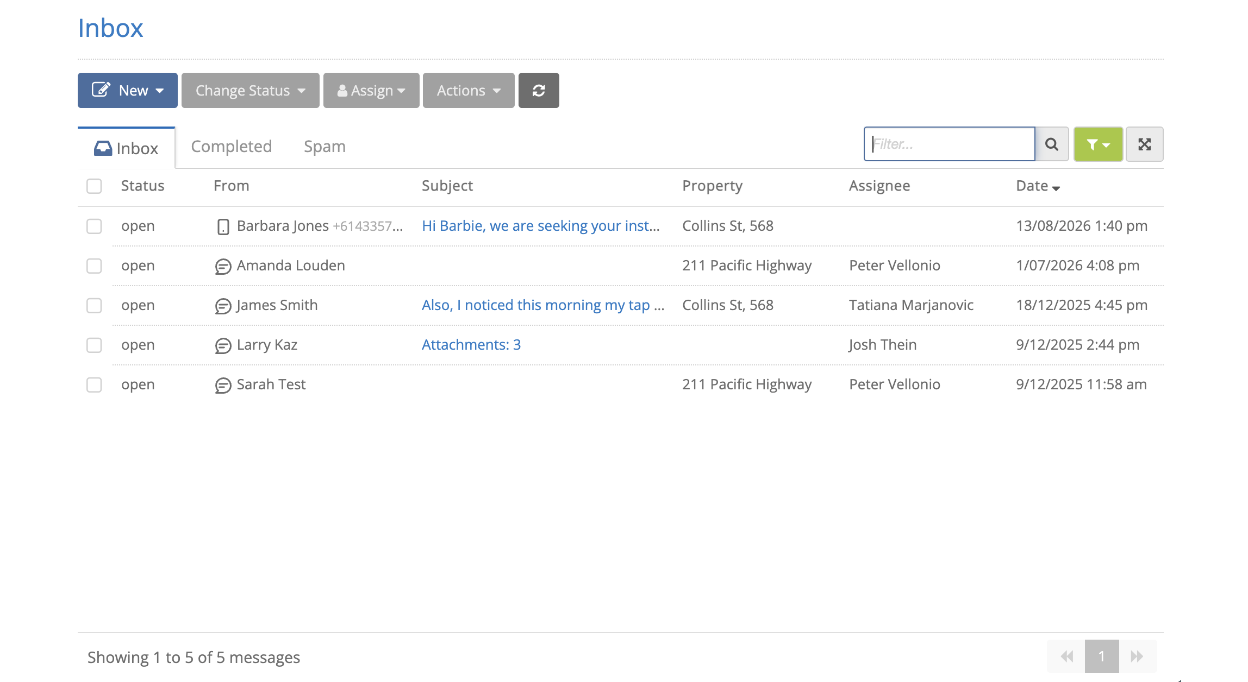Open the Actions dropdown

(x=469, y=90)
